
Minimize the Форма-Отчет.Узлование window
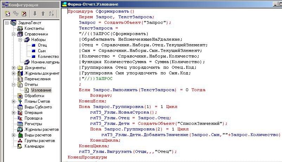click(x=275, y=4)
